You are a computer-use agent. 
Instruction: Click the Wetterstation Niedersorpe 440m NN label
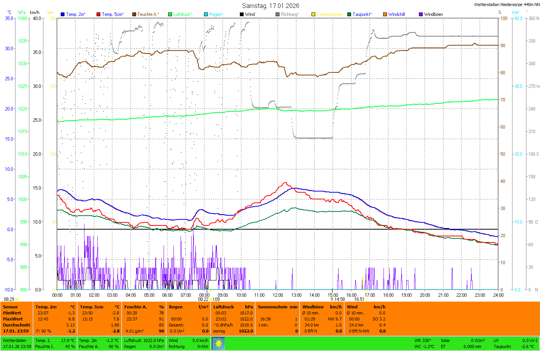pos(506,5)
